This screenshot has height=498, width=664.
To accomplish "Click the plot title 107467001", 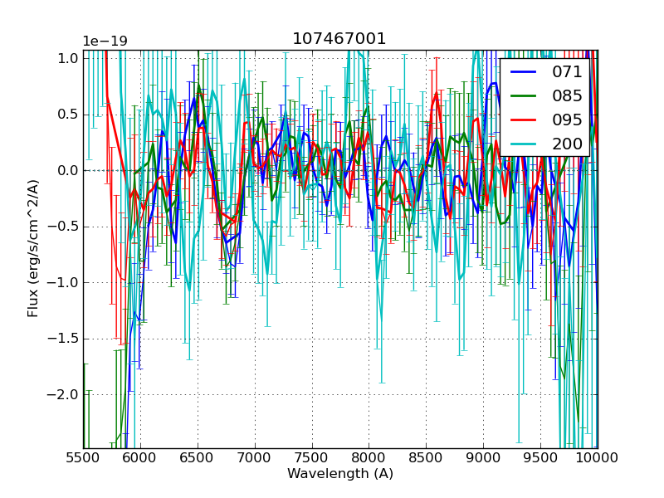I will coord(339,39).
